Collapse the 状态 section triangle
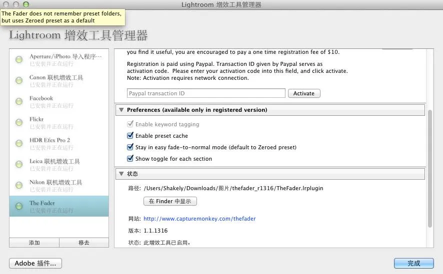Screen dimensions: 443x274 tap(121, 174)
